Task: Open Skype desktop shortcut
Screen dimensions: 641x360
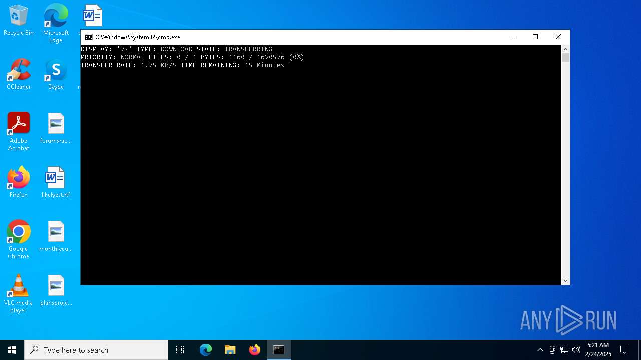Action: tap(56, 75)
